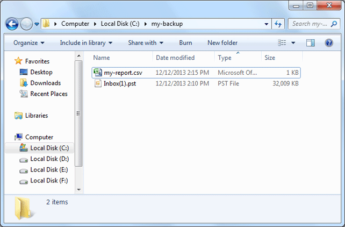
Task: Click the drive icon for Local Disk (E:)
Action: [x=24, y=171]
